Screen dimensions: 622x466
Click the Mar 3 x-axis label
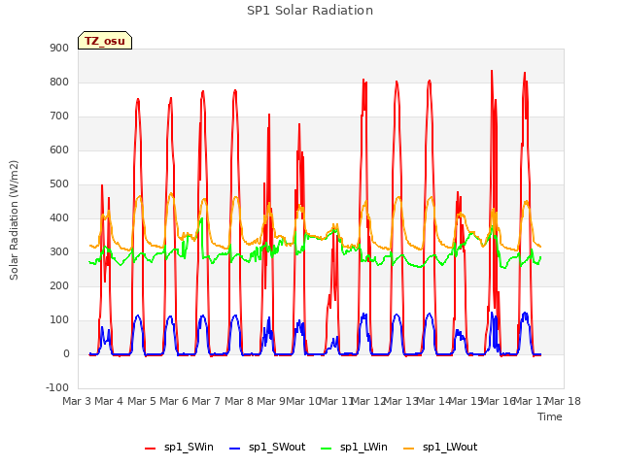[77, 401]
